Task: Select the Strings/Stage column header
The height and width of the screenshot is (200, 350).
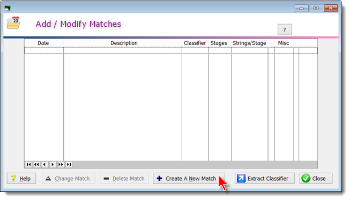Action: coord(250,43)
